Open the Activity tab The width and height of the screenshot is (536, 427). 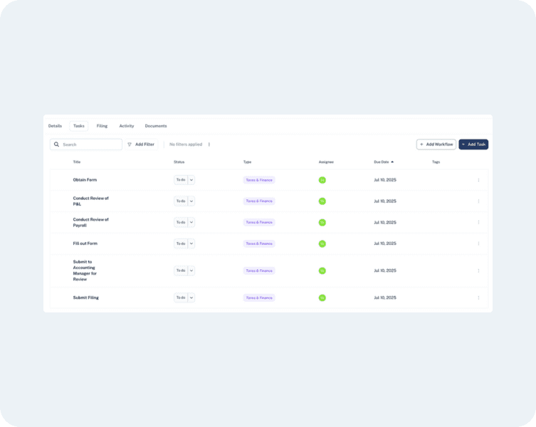pyautogui.click(x=127, y=126)
